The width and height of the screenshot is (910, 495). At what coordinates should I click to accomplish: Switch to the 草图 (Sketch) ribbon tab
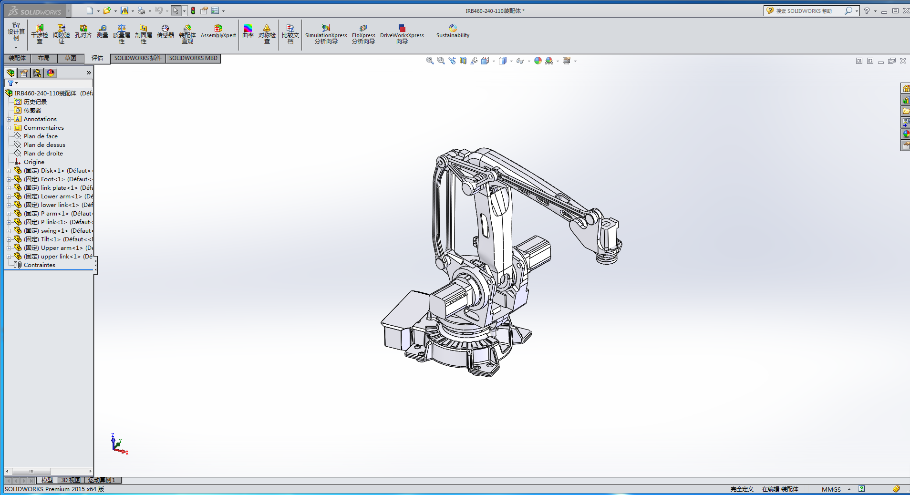point(70,58)
